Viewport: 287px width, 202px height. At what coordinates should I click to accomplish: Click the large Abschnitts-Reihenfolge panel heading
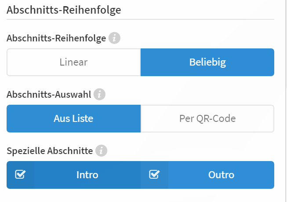(64, 10)
